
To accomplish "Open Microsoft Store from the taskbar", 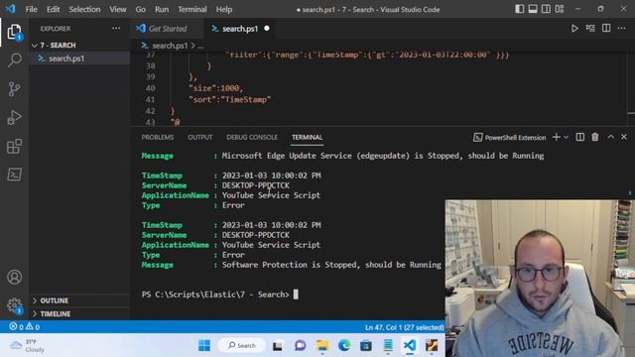I will [x=366, y=345].
